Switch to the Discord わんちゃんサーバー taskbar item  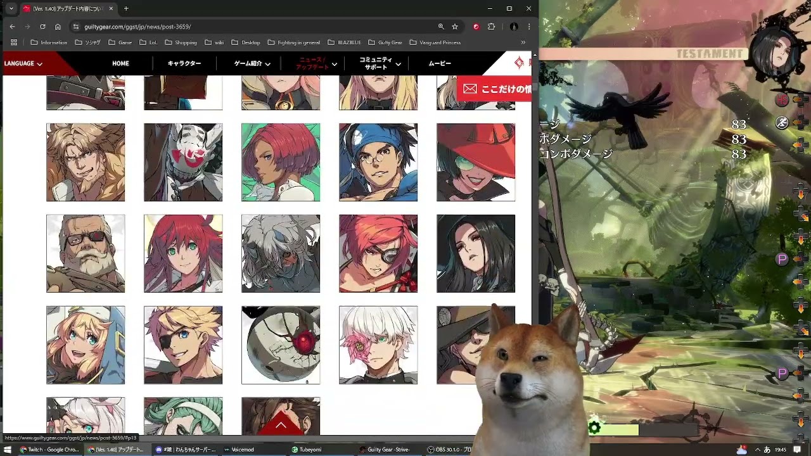(x=186, y=450)
